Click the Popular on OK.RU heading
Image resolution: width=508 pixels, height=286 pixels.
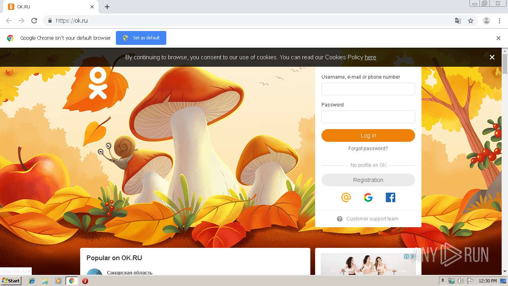click(x=114, y=258)
